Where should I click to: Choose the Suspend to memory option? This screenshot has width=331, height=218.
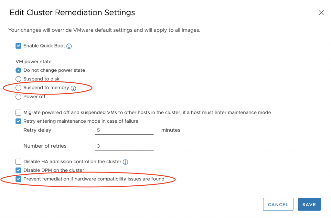[x=18, y=88]
